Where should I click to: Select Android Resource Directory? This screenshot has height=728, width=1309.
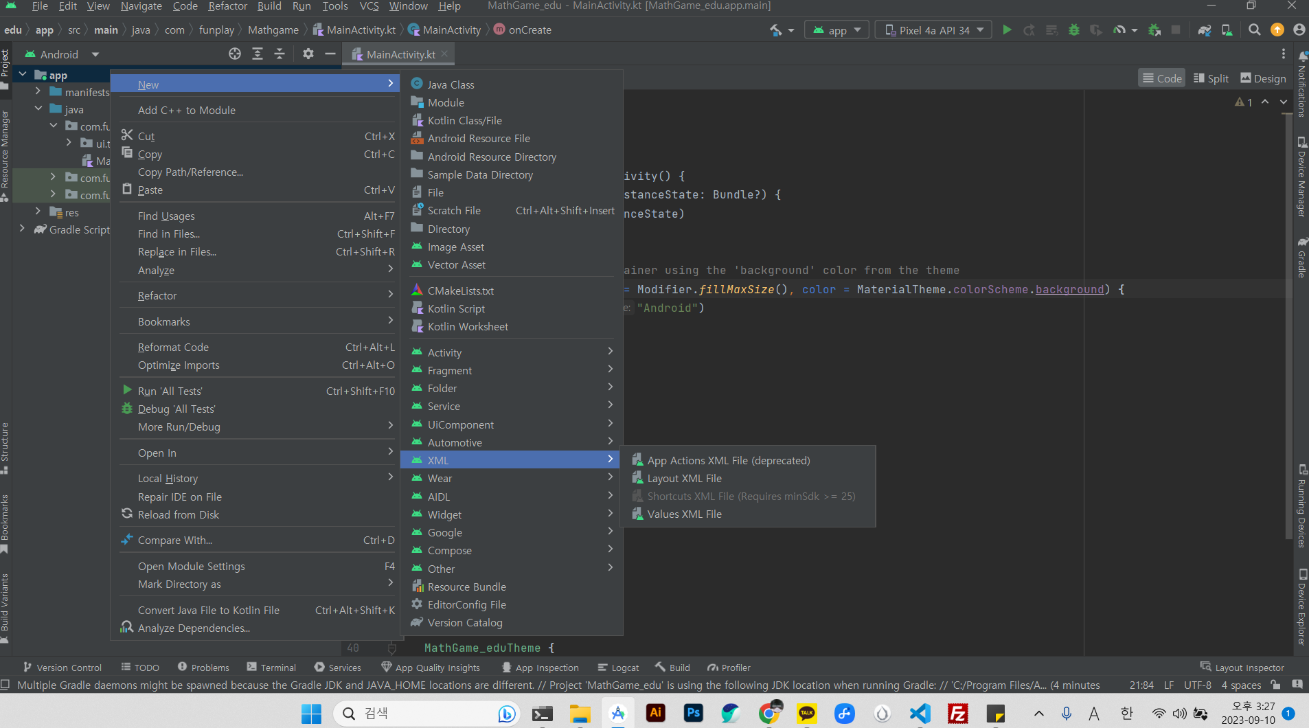pyautogui.click(x=511, y=157)
